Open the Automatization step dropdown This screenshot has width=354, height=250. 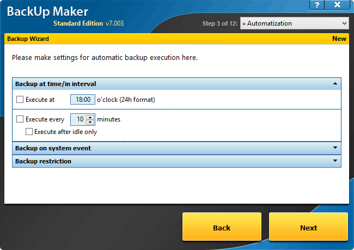point(295,23)
